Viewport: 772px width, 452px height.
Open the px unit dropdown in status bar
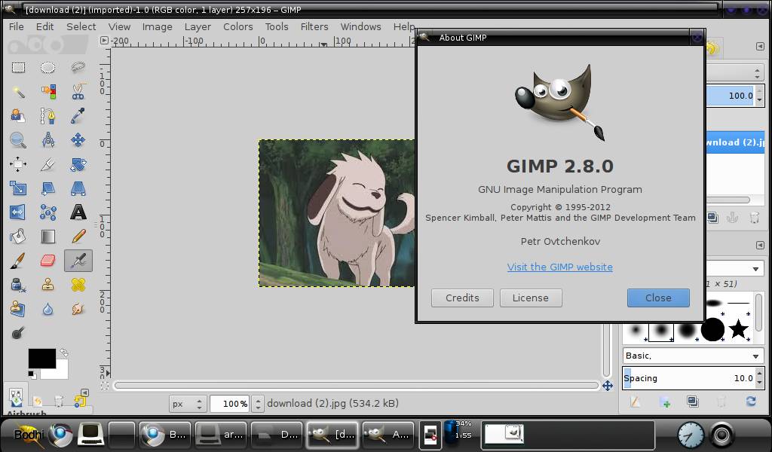coord(187,404)
